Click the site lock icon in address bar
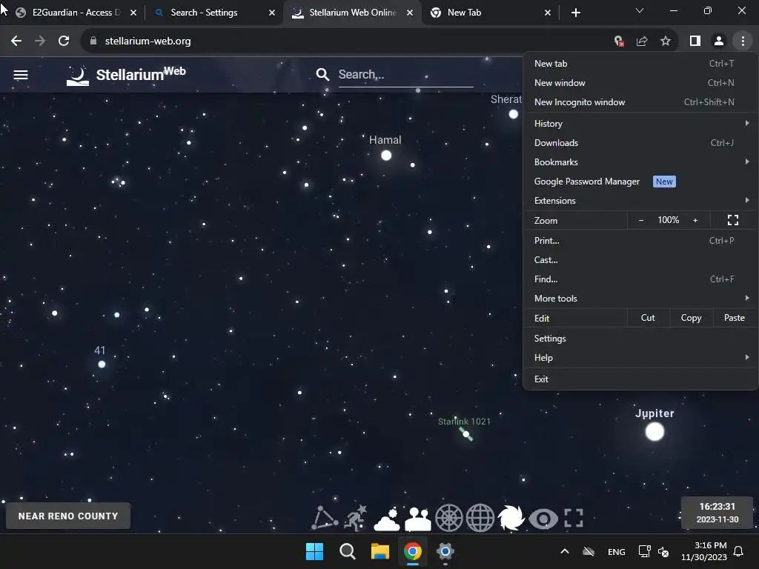The width and height of the screenshot is (759, 569). tap(93, 41)
